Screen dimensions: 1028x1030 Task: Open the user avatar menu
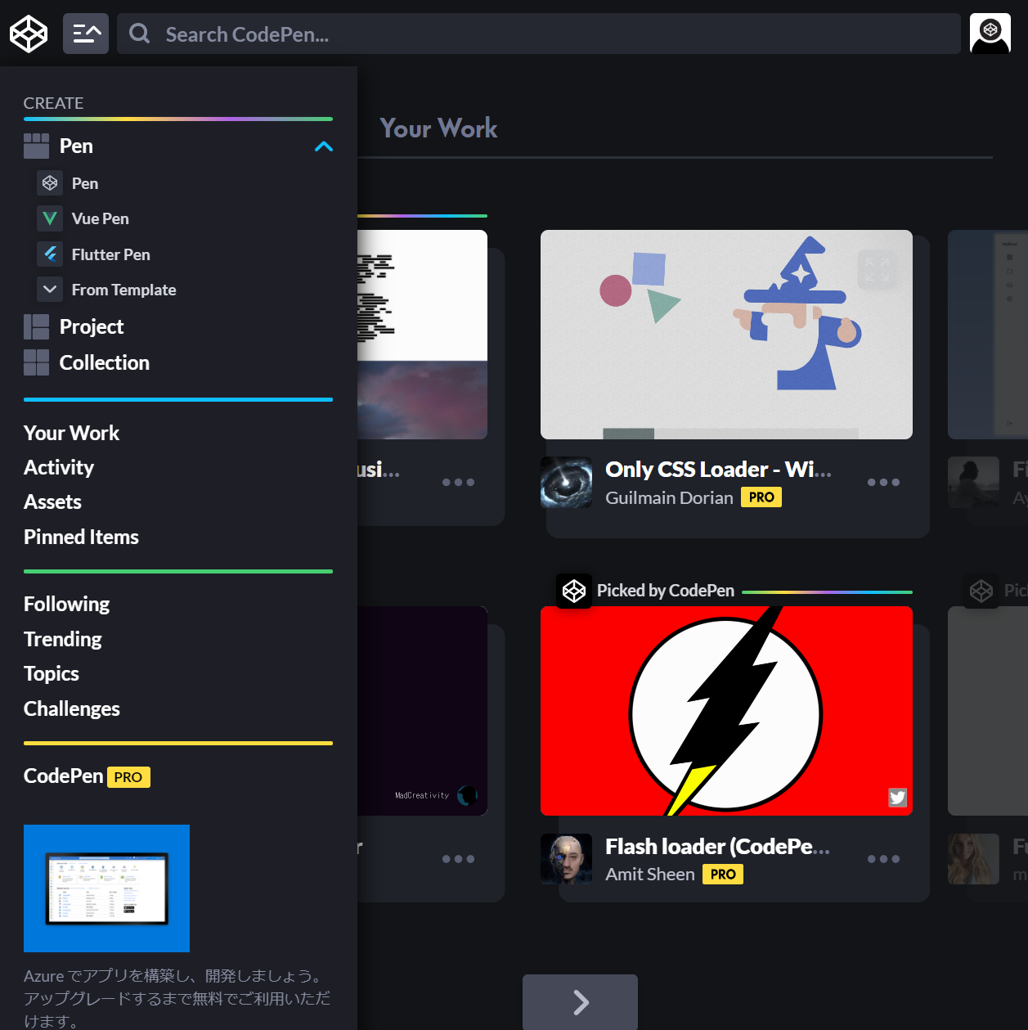(x=990, y=34)
